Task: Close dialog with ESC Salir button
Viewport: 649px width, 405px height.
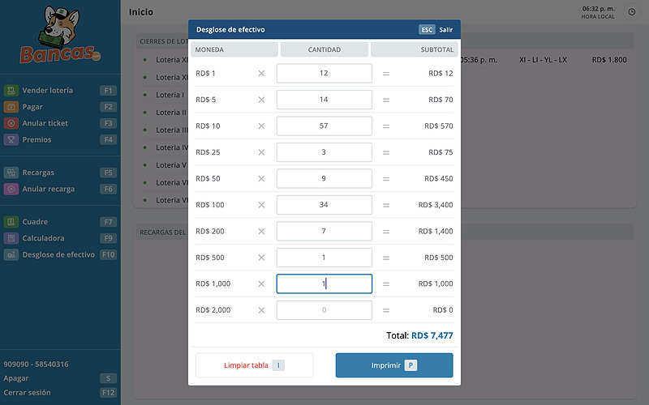Action: (436, 30)
